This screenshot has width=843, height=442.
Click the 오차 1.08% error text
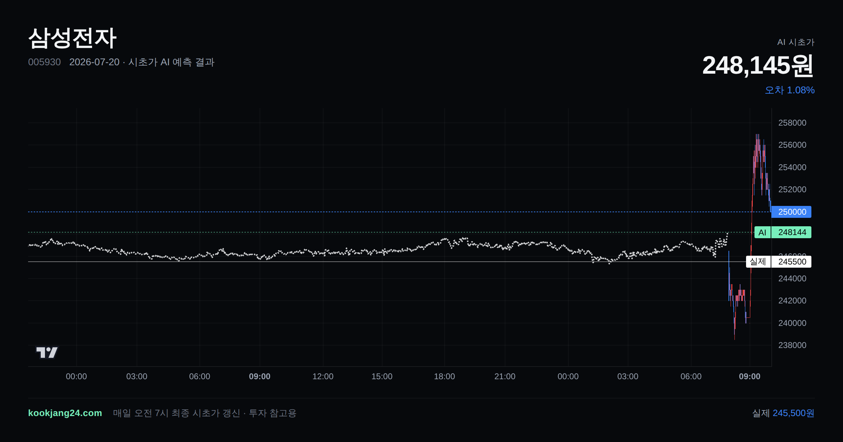[790, 90]
